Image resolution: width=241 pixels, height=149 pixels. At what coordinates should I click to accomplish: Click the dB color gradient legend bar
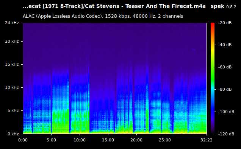point(213,78)
